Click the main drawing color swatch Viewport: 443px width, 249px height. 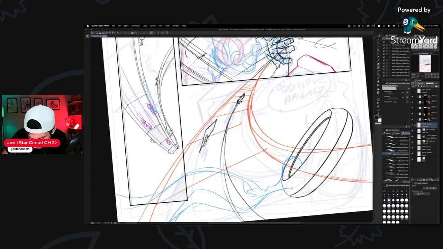(377, 117)
